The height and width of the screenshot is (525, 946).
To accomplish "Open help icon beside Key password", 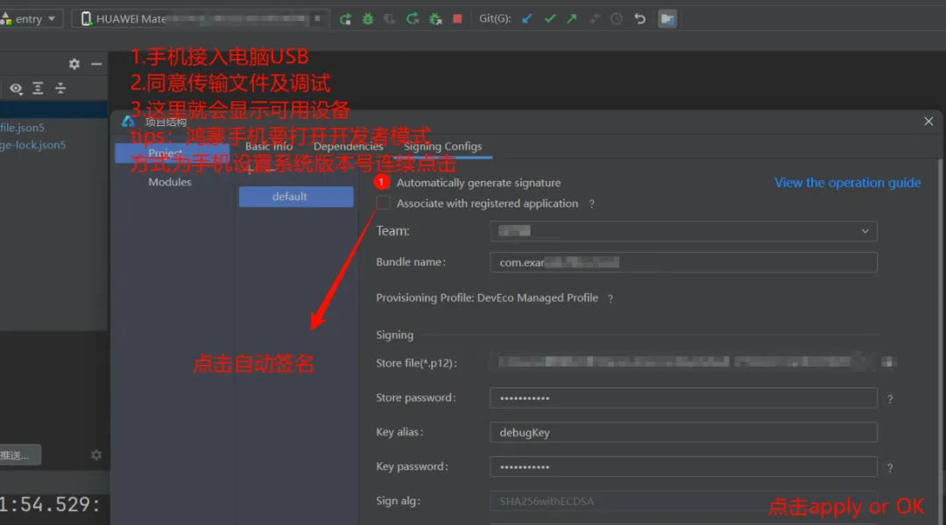I will (890, 468).
